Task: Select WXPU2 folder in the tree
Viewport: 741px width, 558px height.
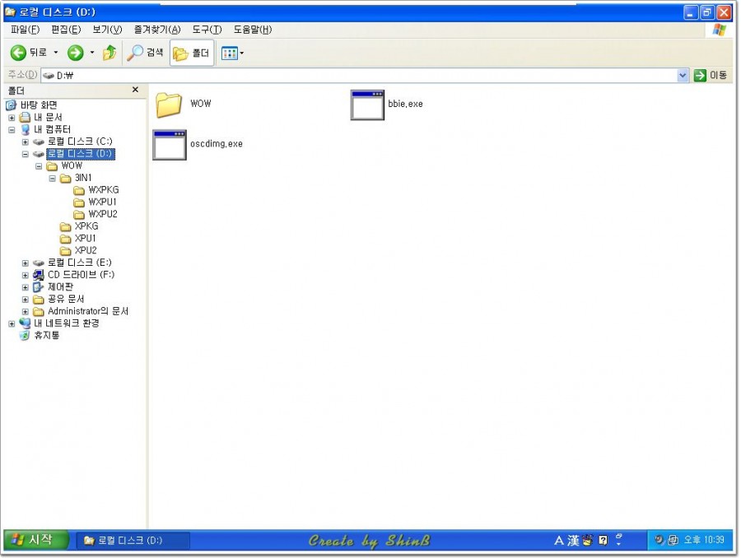Action: 103,215
